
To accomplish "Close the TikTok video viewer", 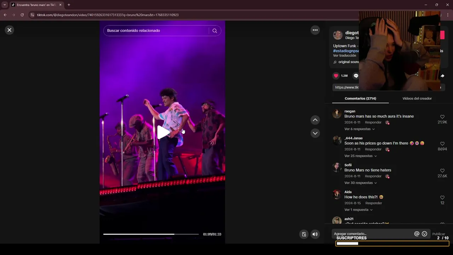I will coord(10,30).
